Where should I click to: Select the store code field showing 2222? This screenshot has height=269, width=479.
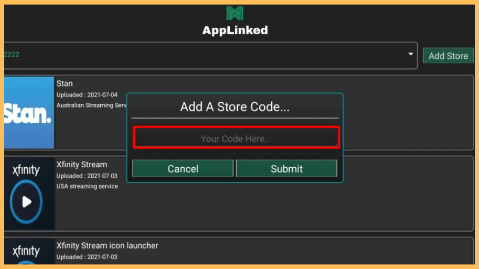pyautogui.click(x=150, y=55)
